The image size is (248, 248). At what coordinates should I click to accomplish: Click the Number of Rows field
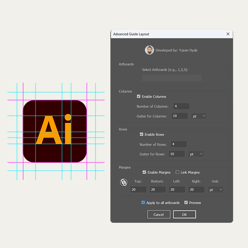click(x=179, y=144)
